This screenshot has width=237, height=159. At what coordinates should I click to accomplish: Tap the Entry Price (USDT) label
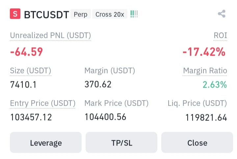click(42, 103)
